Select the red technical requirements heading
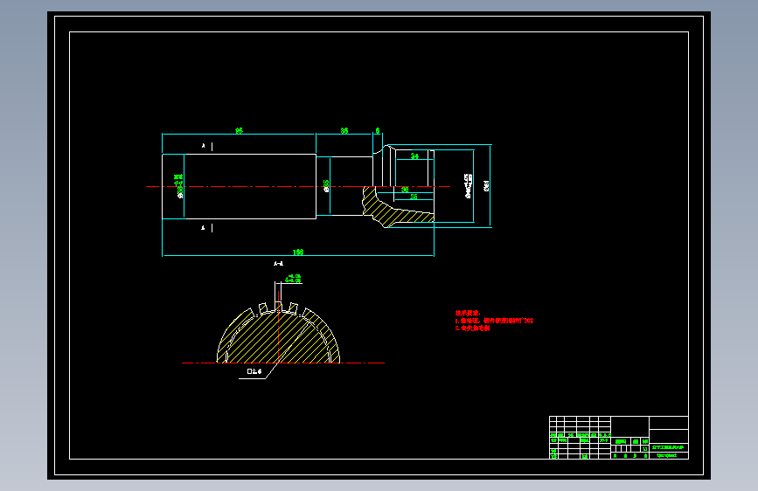The height and width of the screenshot is (491, 758). tap(468, 313)
